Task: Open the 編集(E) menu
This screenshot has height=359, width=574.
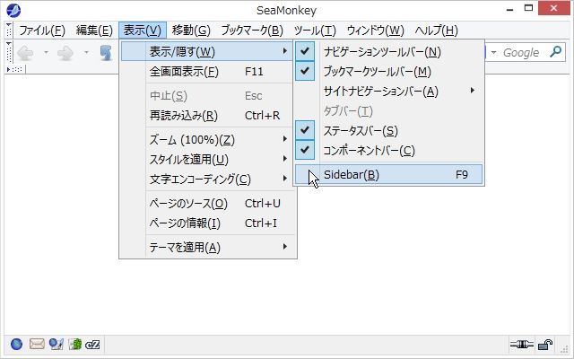Action: pyautogui.click(x=94, y=31)
